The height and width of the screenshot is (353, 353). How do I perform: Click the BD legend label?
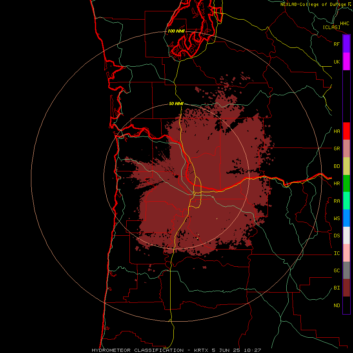point(337,166)
